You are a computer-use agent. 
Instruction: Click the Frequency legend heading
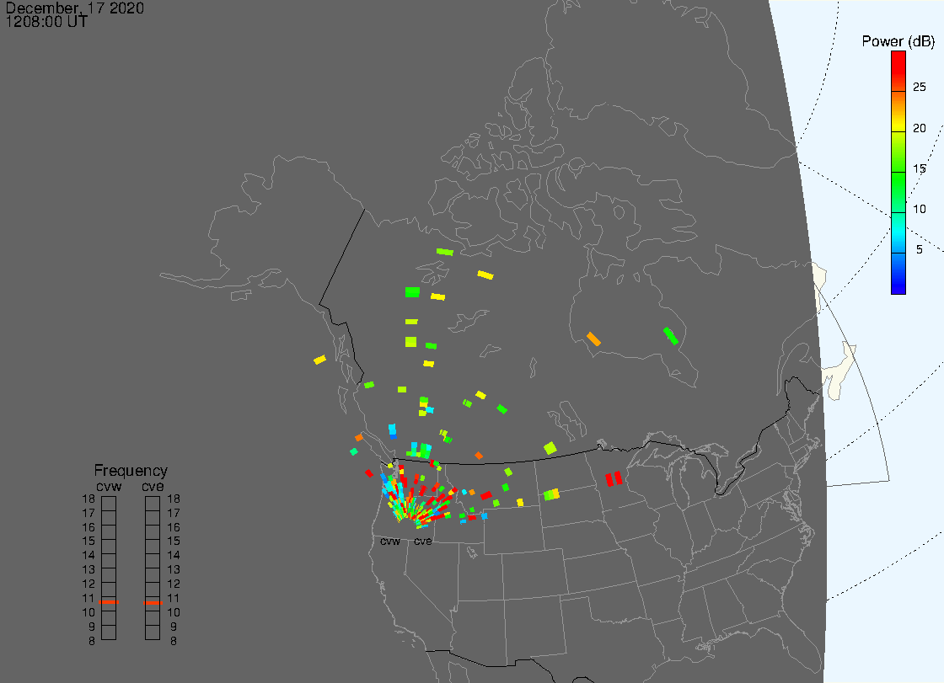131,471
